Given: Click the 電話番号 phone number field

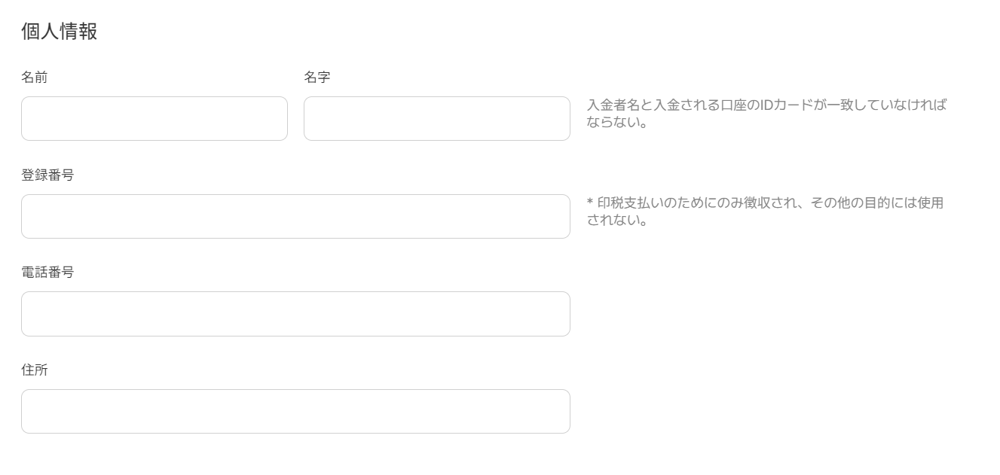Looking at the screenshot, I should [x=295, y=314].
